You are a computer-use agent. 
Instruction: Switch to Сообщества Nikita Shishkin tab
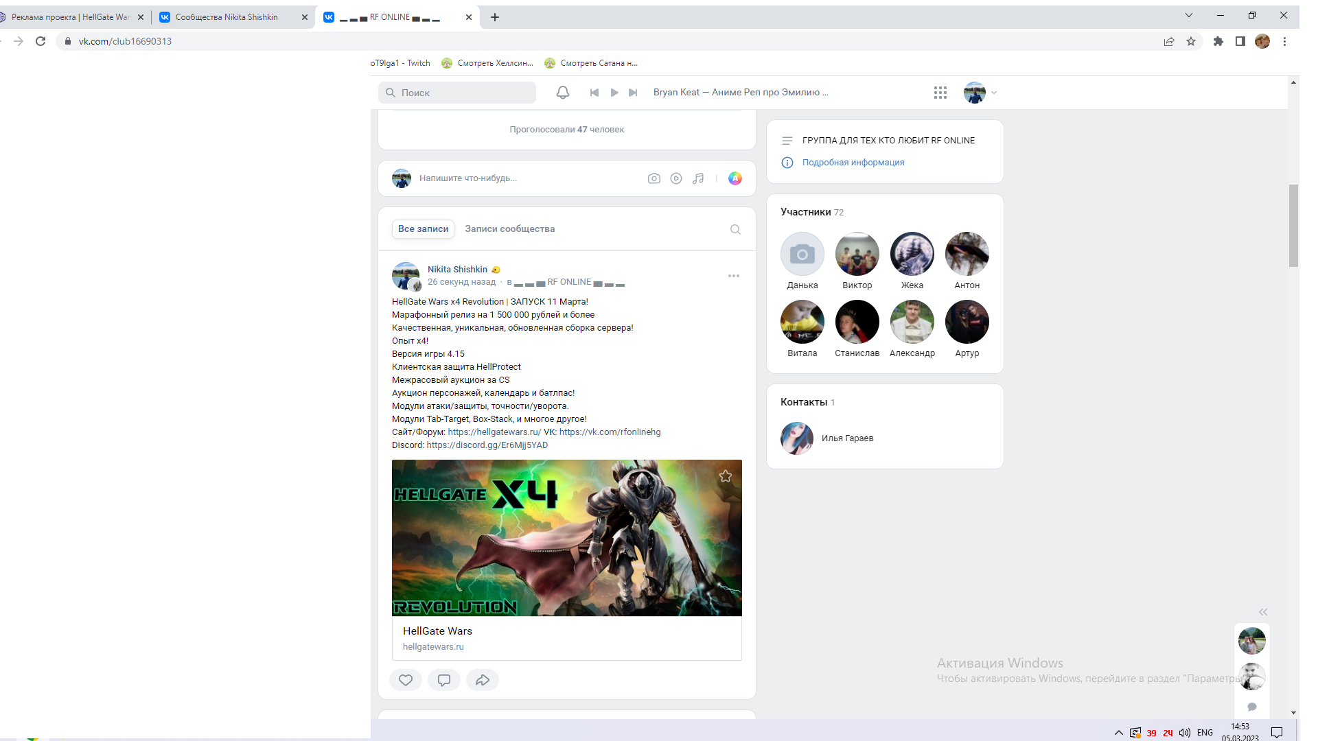tap(227, 17)
